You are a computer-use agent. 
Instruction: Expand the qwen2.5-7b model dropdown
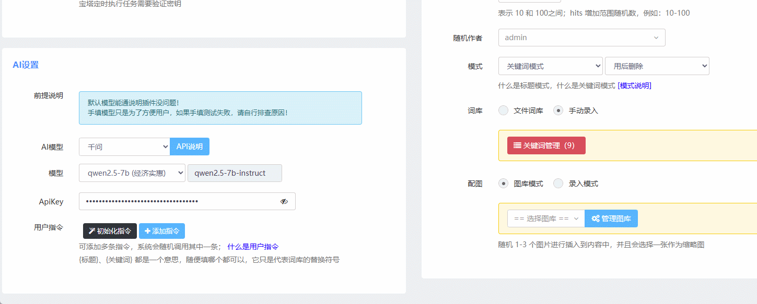click(132, 173)
